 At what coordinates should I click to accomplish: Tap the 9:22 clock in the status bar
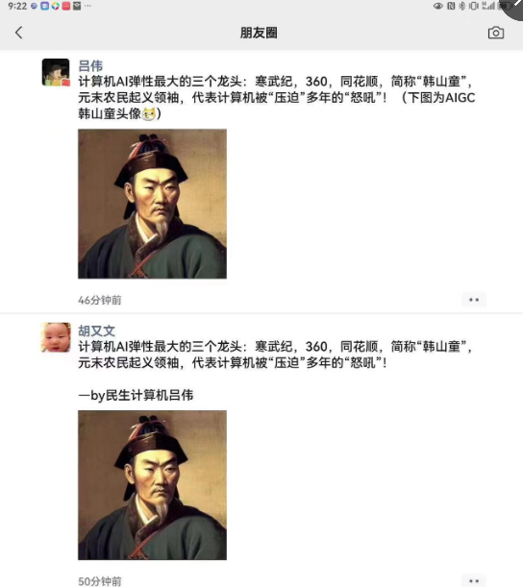point(17,6)
